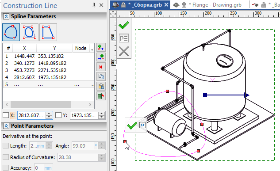Viewport: 280px width, 171px height.
Task: Click the horizontal scrollbar thumb in the table
Action: pyautogui.click(x=41, y=104)
